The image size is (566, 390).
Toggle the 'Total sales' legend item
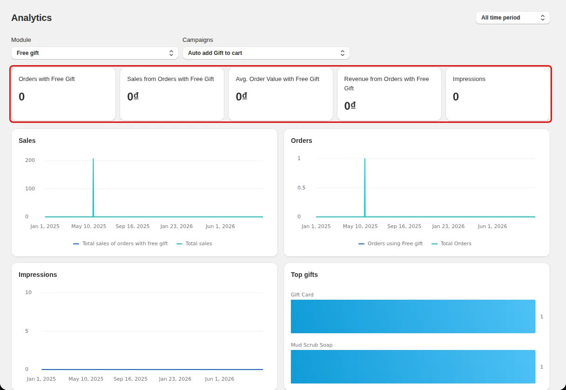click(x=194, y=243)
